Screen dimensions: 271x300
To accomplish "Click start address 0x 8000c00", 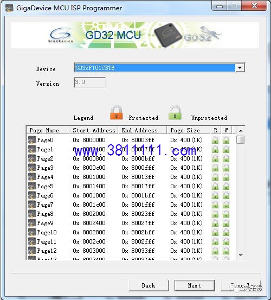I will pyautogui.click(x=89, y=168).
